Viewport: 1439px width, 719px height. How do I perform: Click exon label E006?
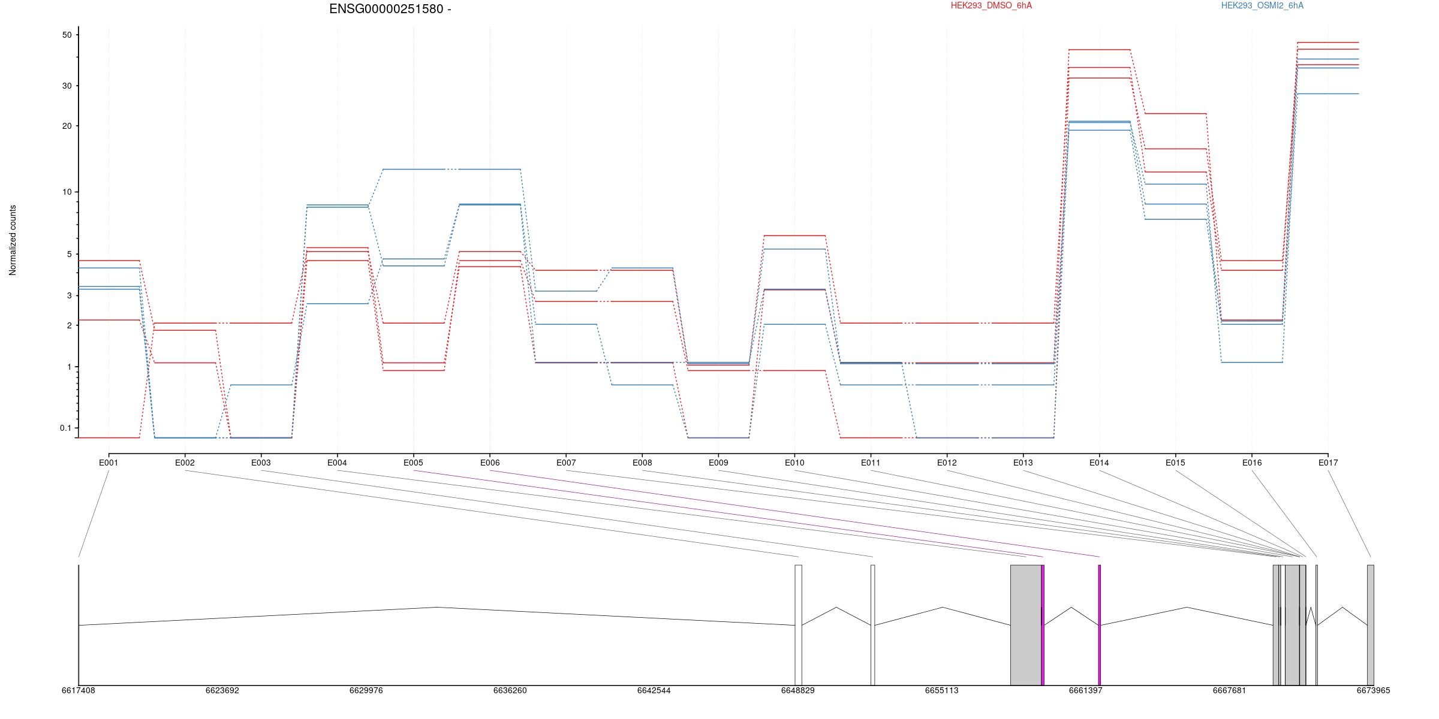pyautogui.click(x=490, y=463)
